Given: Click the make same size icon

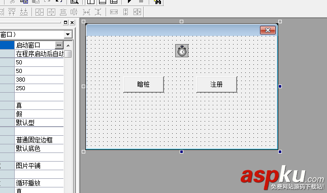Looking at the screenshot, I should coord(137,12).
